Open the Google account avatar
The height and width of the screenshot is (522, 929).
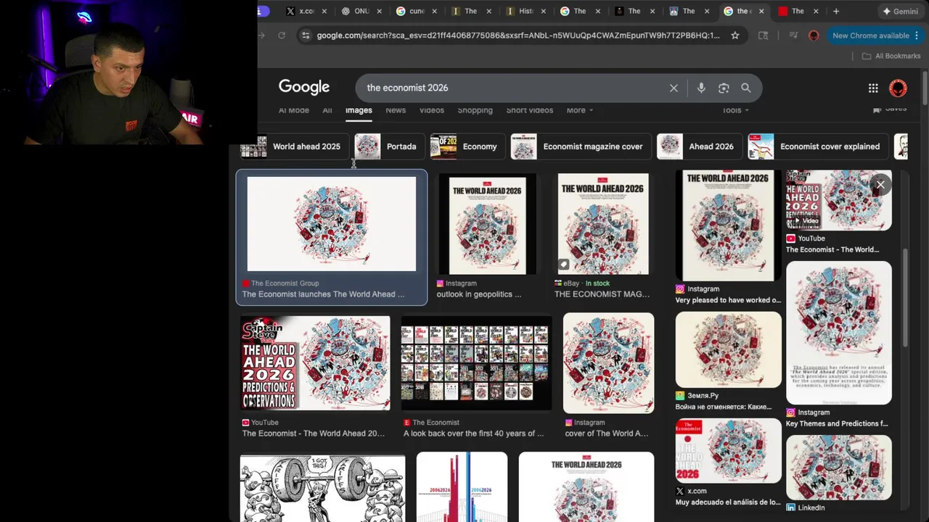tap(898, 88)
